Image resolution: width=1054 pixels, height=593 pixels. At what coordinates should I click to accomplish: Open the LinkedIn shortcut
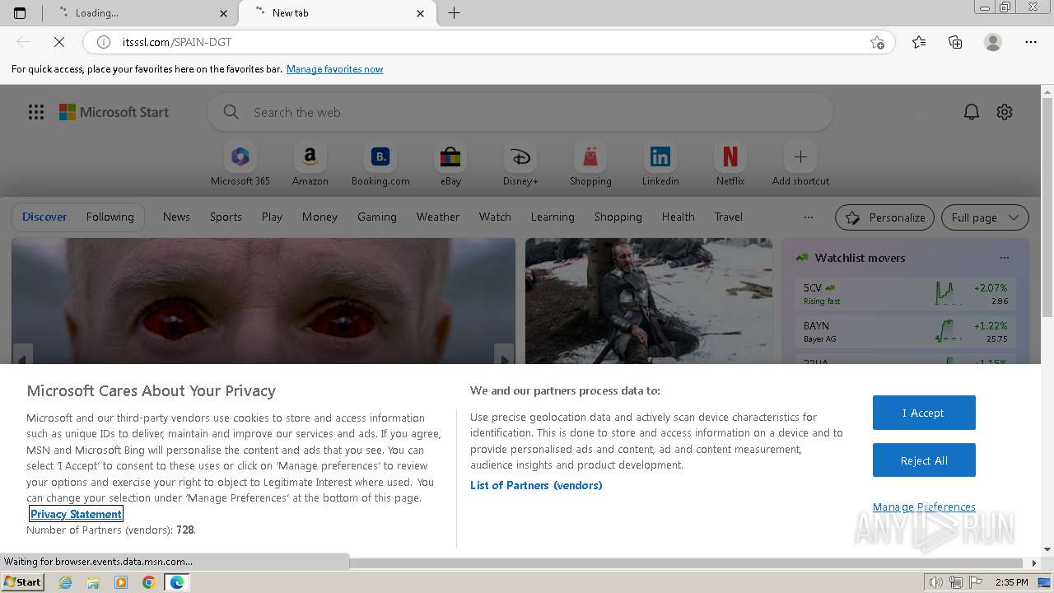pyautogui.click(x=660, y=165)
